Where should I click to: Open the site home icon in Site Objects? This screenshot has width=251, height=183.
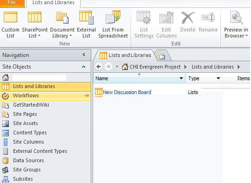pos(6,77)
